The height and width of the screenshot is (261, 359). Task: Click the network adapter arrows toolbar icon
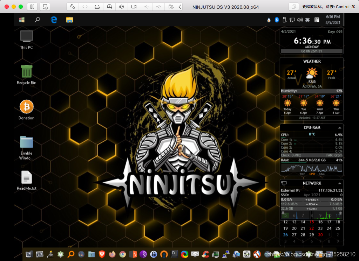point(85,7)
